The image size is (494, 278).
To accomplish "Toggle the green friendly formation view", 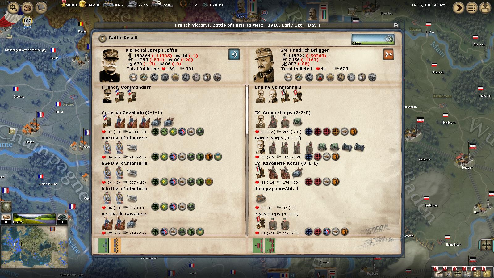I will [x=103, y=246].
